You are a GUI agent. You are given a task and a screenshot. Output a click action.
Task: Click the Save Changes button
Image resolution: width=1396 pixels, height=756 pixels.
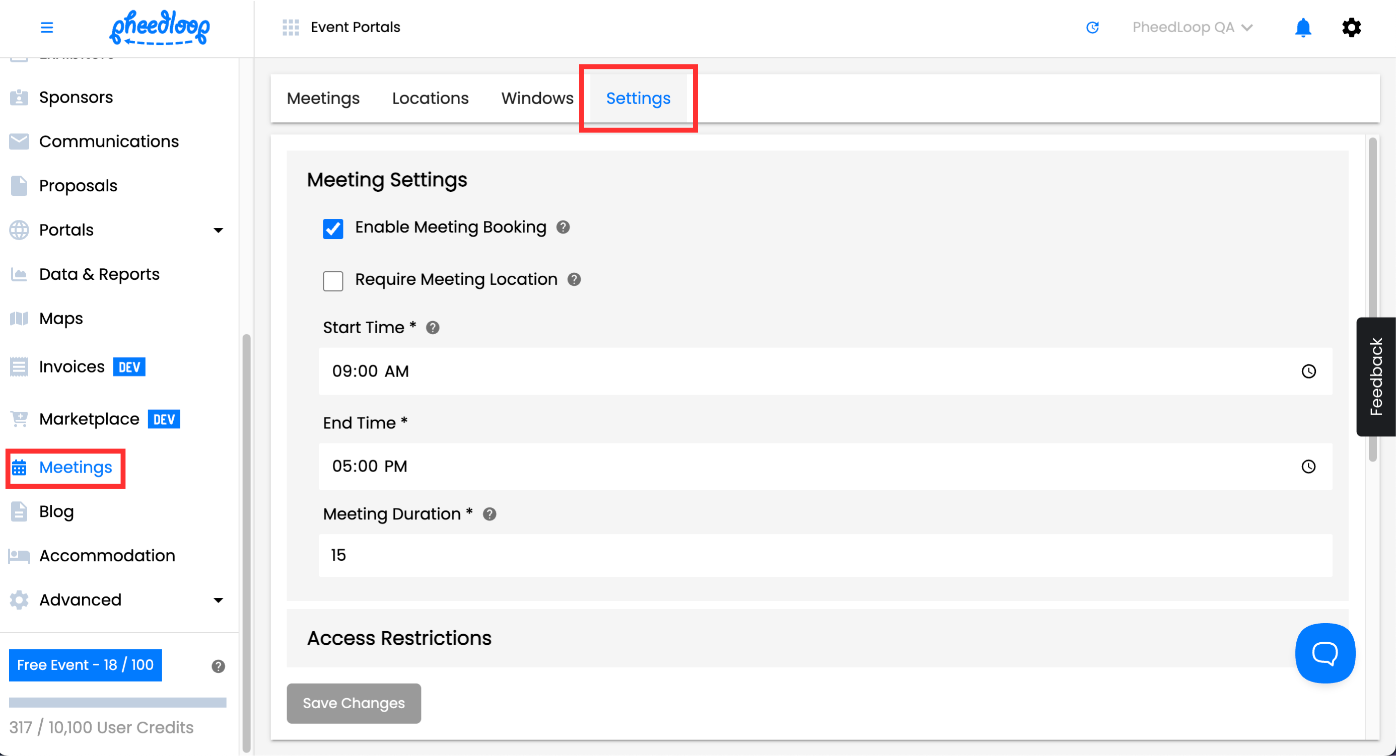tap(354, 703)
